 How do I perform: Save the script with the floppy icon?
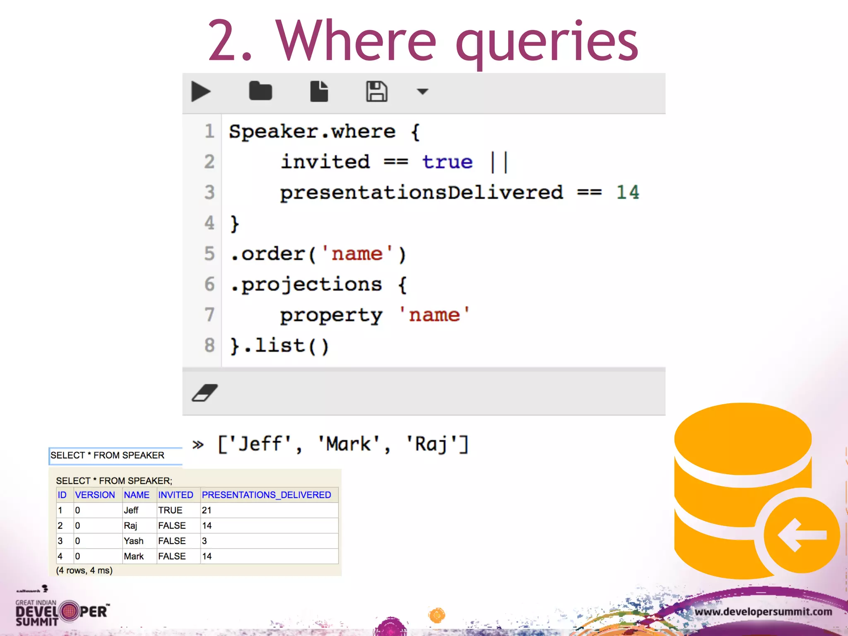[x=377, y=91]
